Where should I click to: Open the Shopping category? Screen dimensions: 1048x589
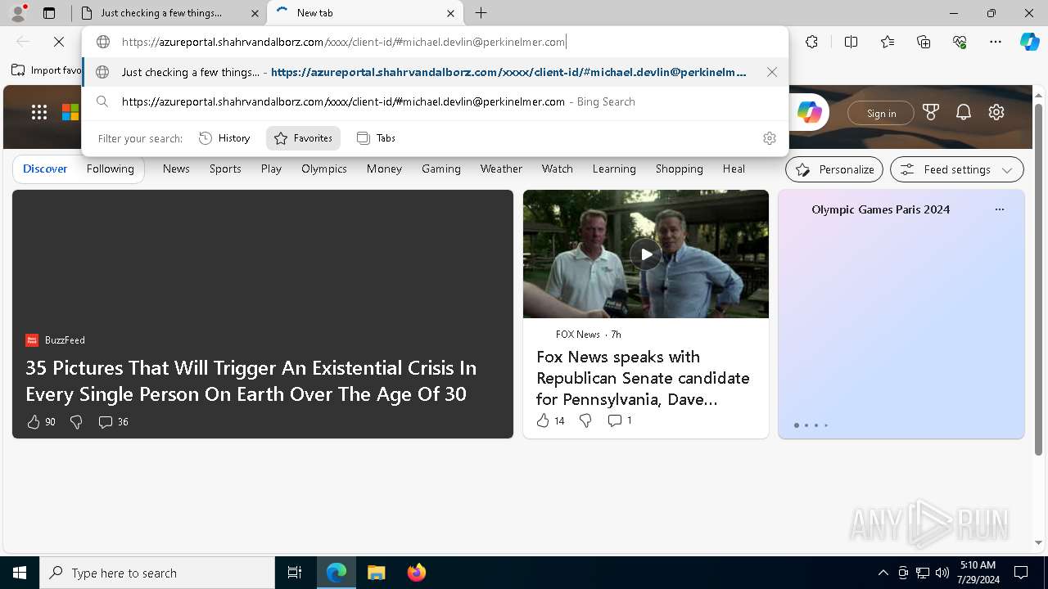(680, 169)
